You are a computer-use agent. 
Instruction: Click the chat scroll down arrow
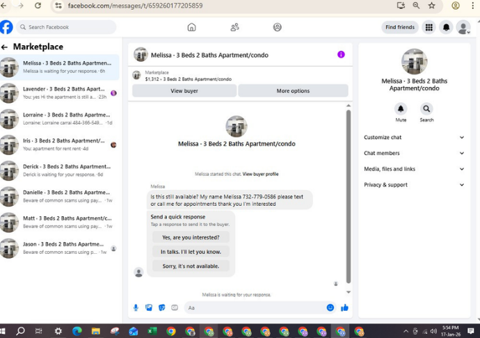pos(349,292)
